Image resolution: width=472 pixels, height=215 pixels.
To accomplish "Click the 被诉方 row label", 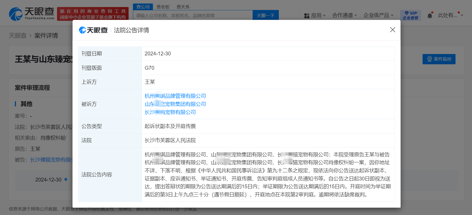I will [x=89, y=104].
